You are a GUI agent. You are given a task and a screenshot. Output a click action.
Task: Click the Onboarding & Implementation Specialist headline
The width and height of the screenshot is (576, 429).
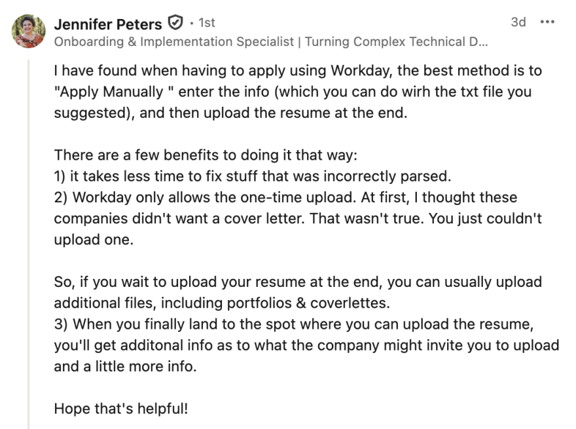(x=271, y=41)
